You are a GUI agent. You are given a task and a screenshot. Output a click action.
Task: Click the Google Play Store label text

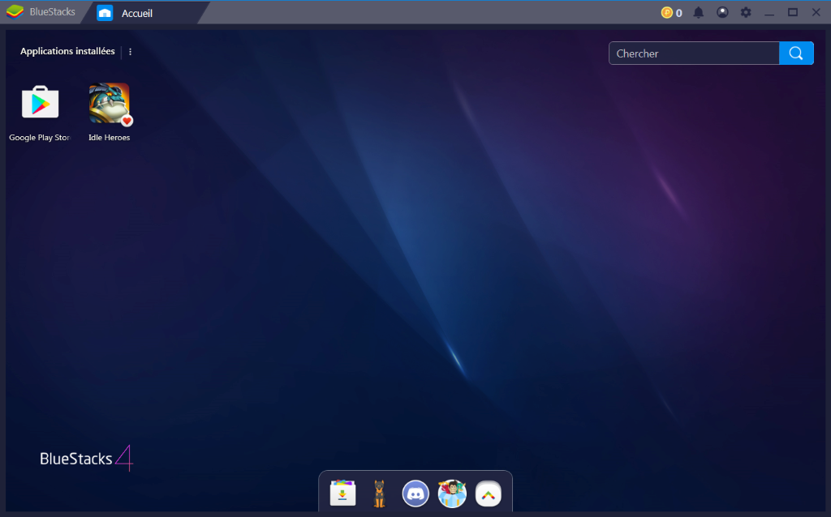[40, 138]
